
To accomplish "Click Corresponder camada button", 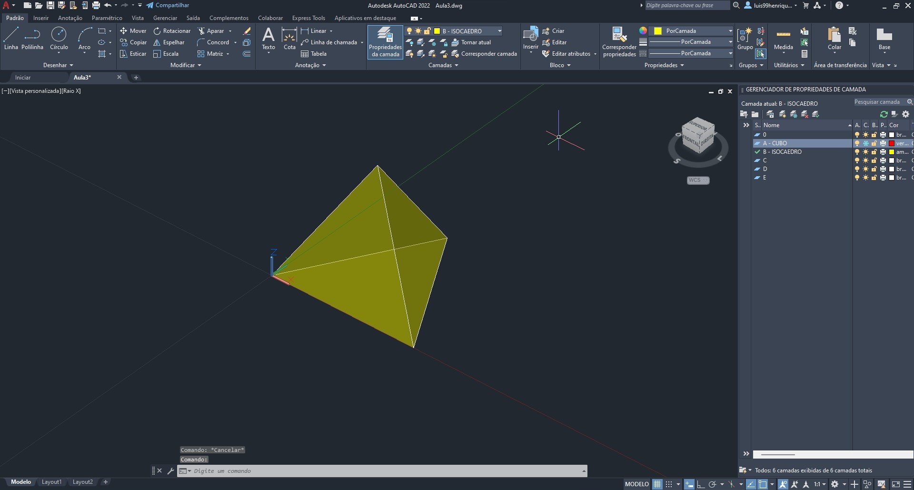I will [x=484, y=54].
